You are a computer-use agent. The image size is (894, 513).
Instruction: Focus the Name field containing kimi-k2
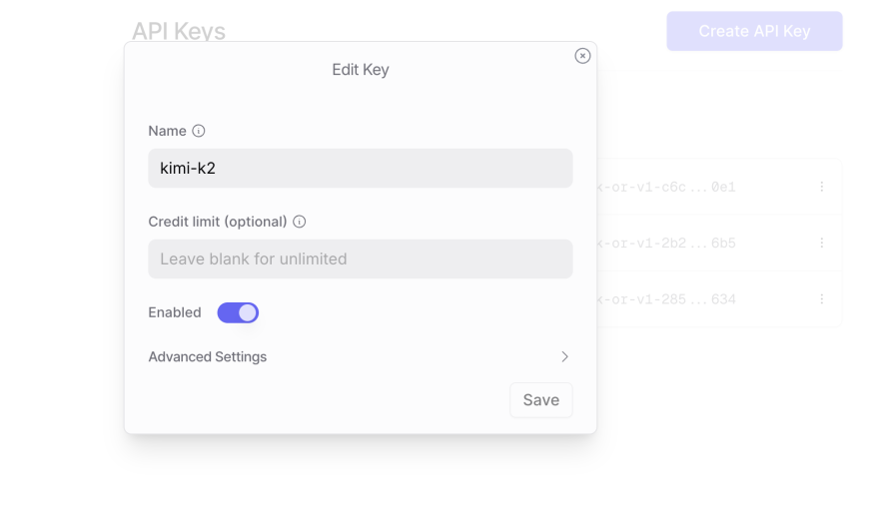tap(360, 168)
